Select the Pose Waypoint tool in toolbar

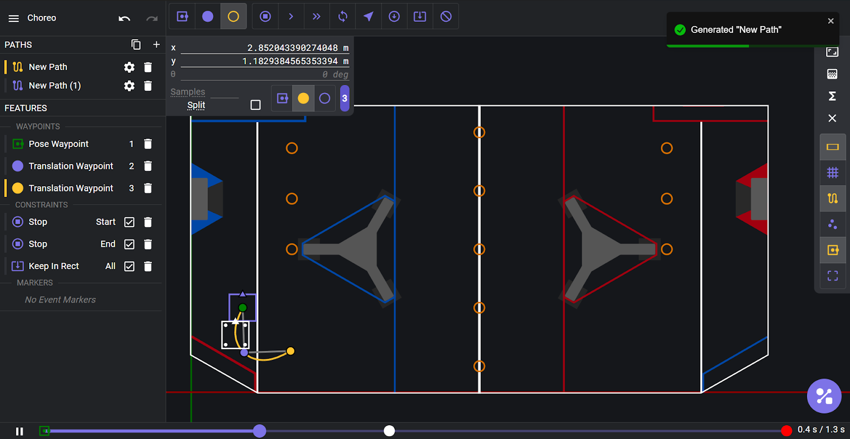click(182, 16)
